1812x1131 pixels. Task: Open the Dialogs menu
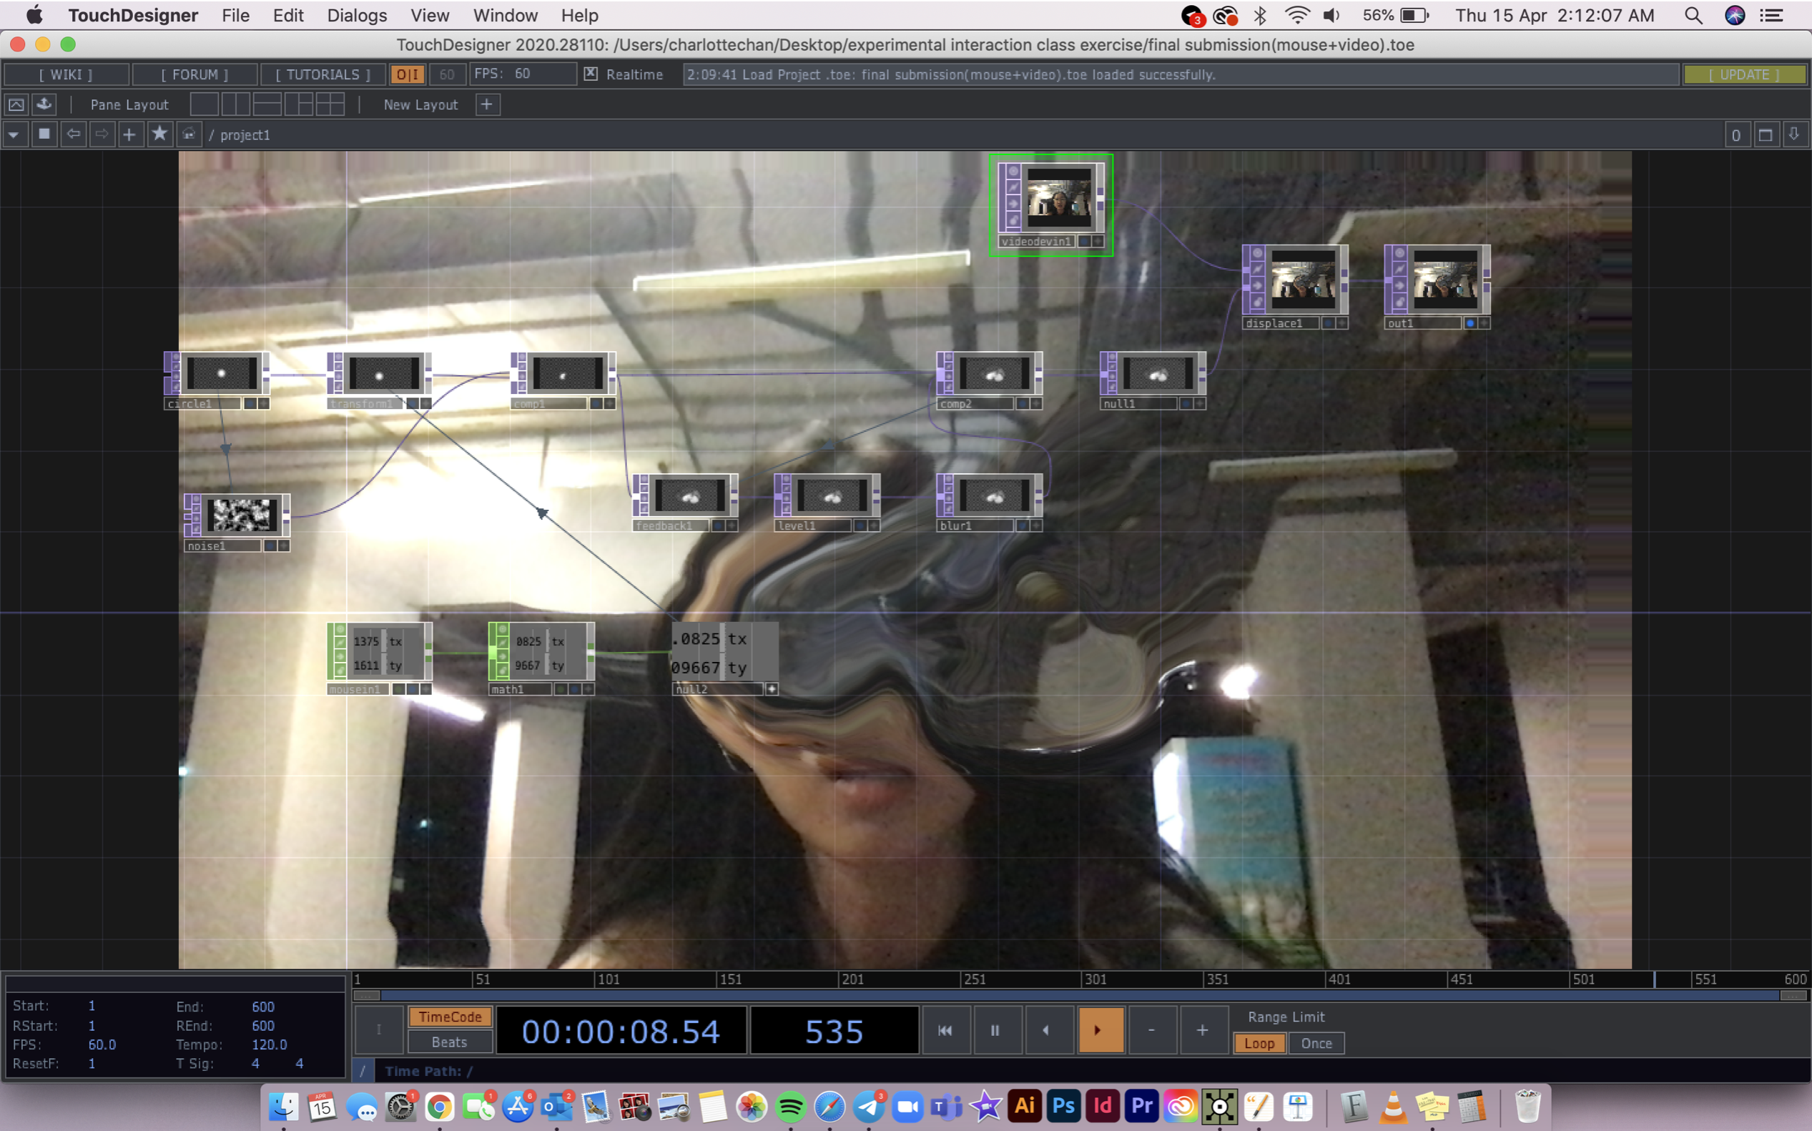tap(357, 15)
